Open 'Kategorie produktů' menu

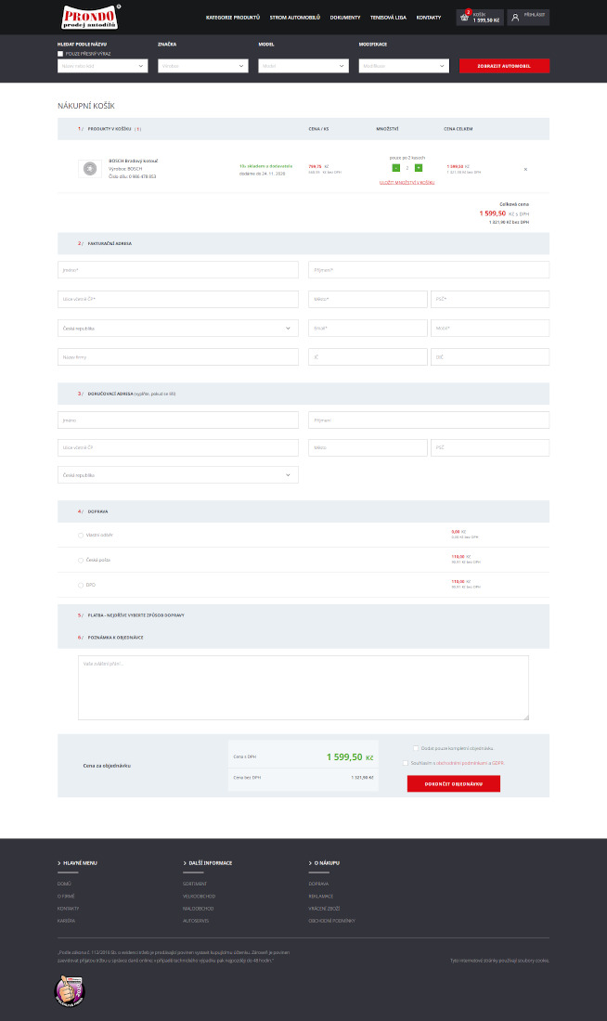pos(233,18)
